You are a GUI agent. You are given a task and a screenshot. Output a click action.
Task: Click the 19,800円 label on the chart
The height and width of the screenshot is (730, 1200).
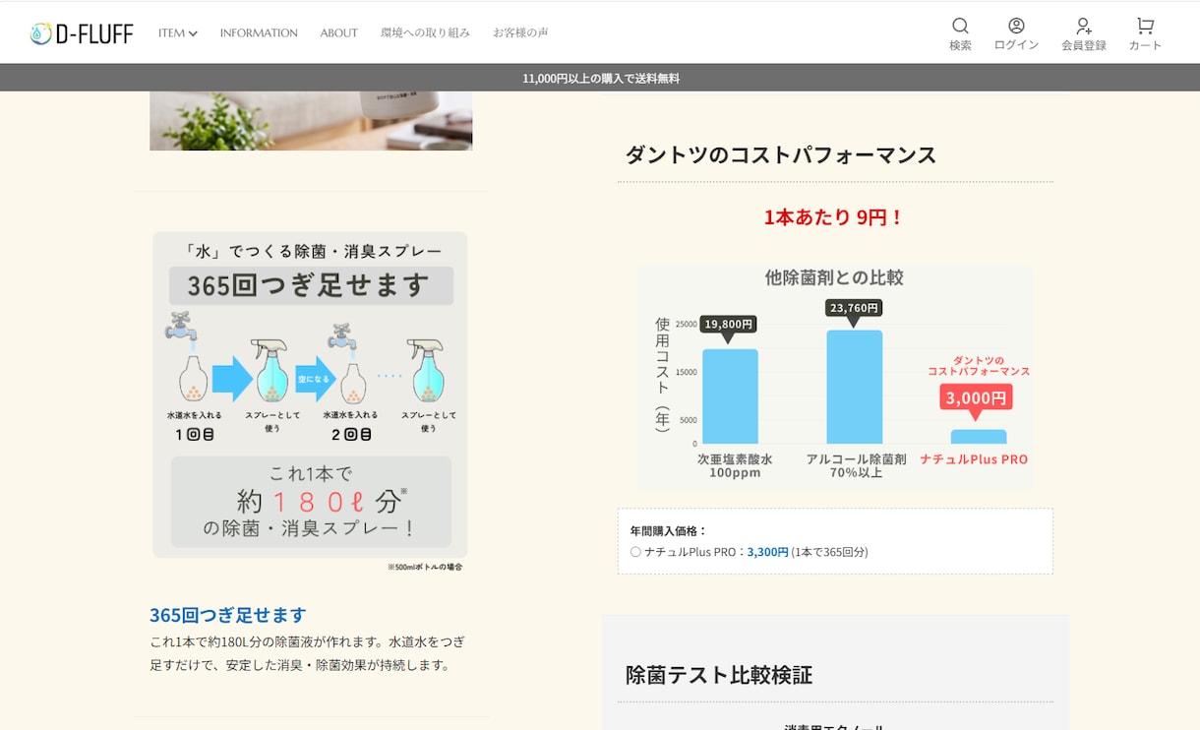tap(729, 324)
